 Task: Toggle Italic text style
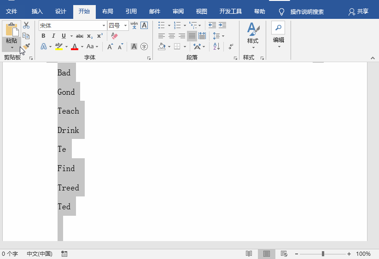pos(53,36)
